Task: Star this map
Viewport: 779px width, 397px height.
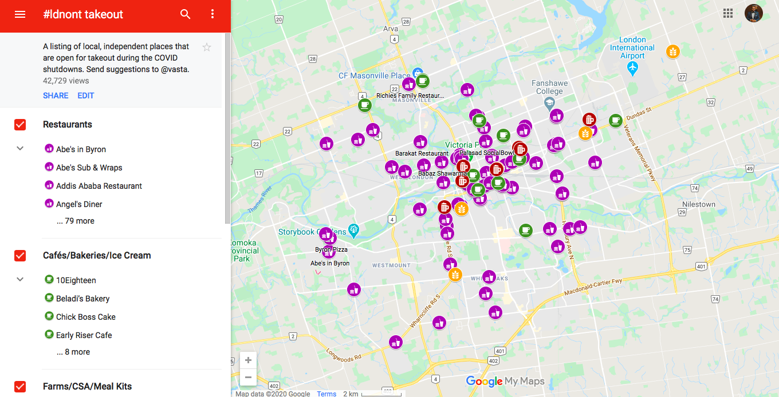Action: point(207,47)
